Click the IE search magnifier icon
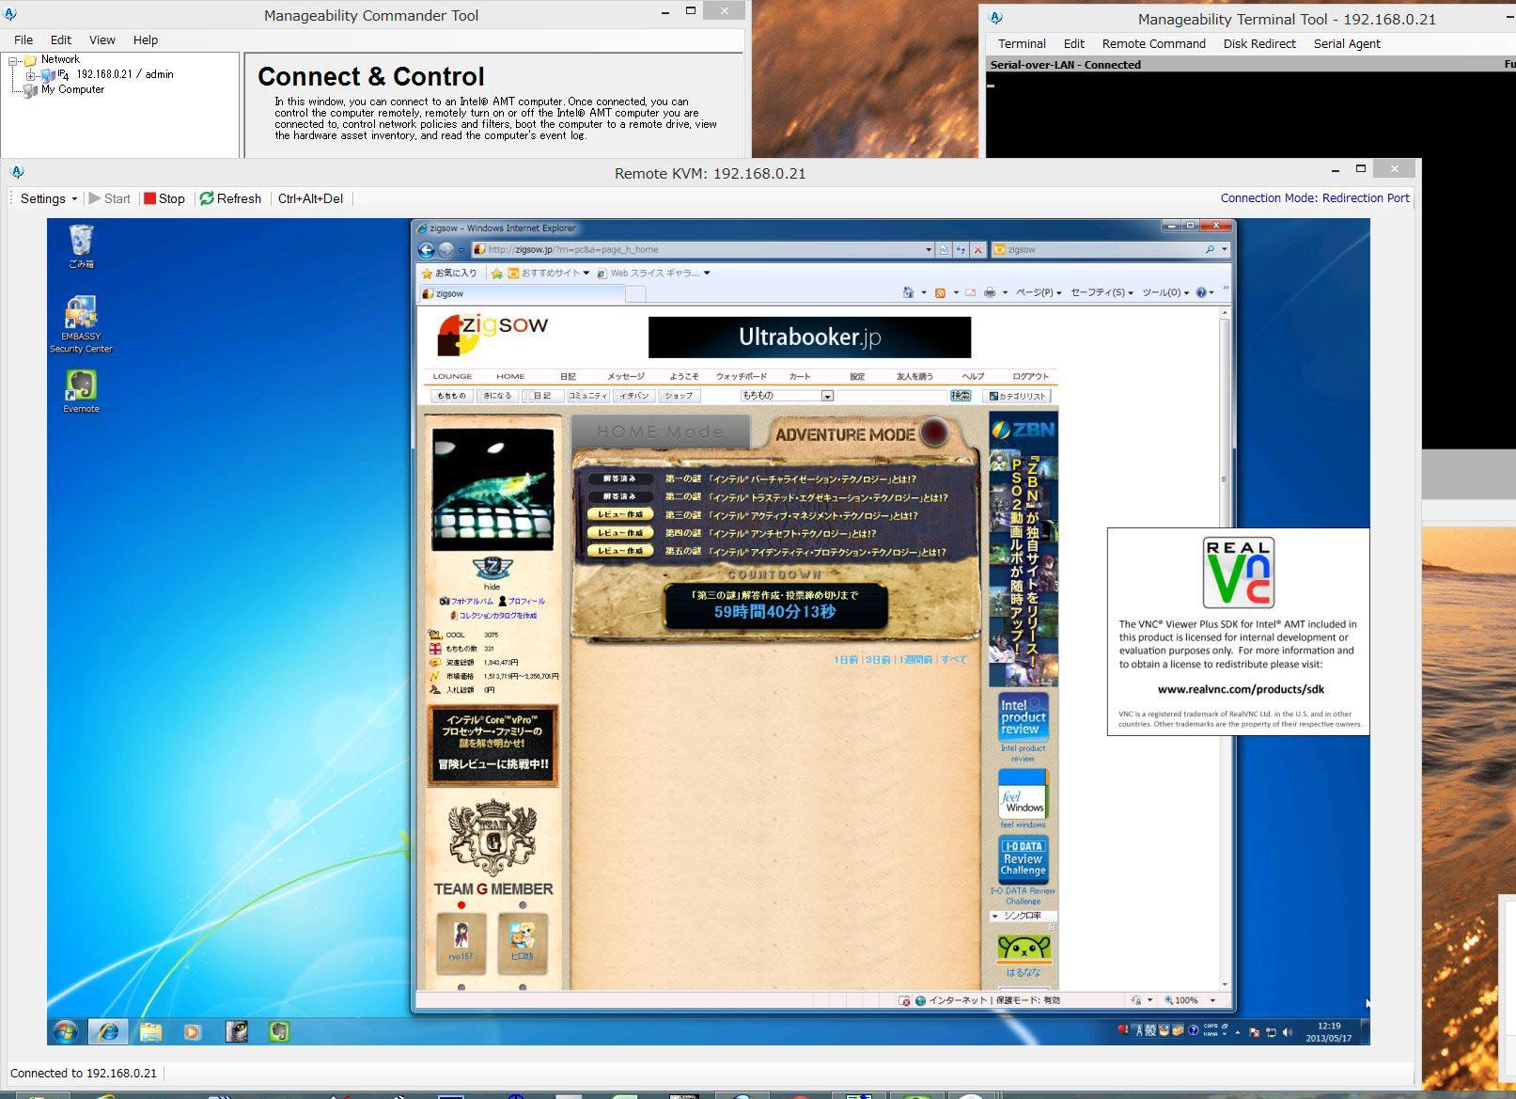The width and height of the screenshot is (1516, 1099). tap(1210, 249)
